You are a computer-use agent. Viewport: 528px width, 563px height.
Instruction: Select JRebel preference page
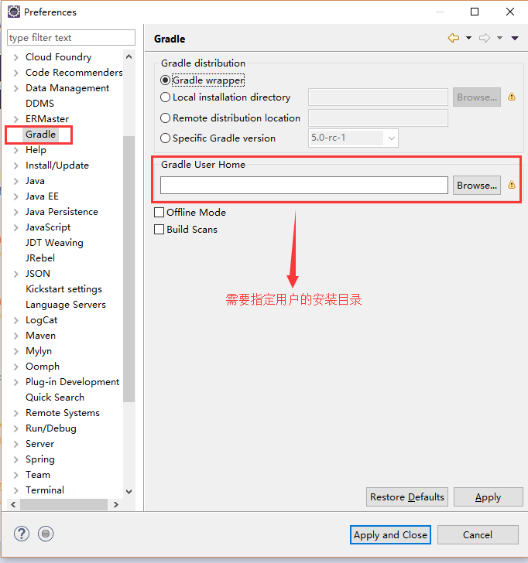pos(40,258)
